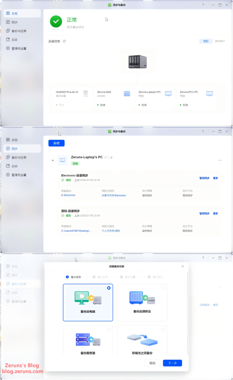Click the backup dialog's vertical scrollbar
This screenshot has height=380, width=233.
(x=188, y=313)
